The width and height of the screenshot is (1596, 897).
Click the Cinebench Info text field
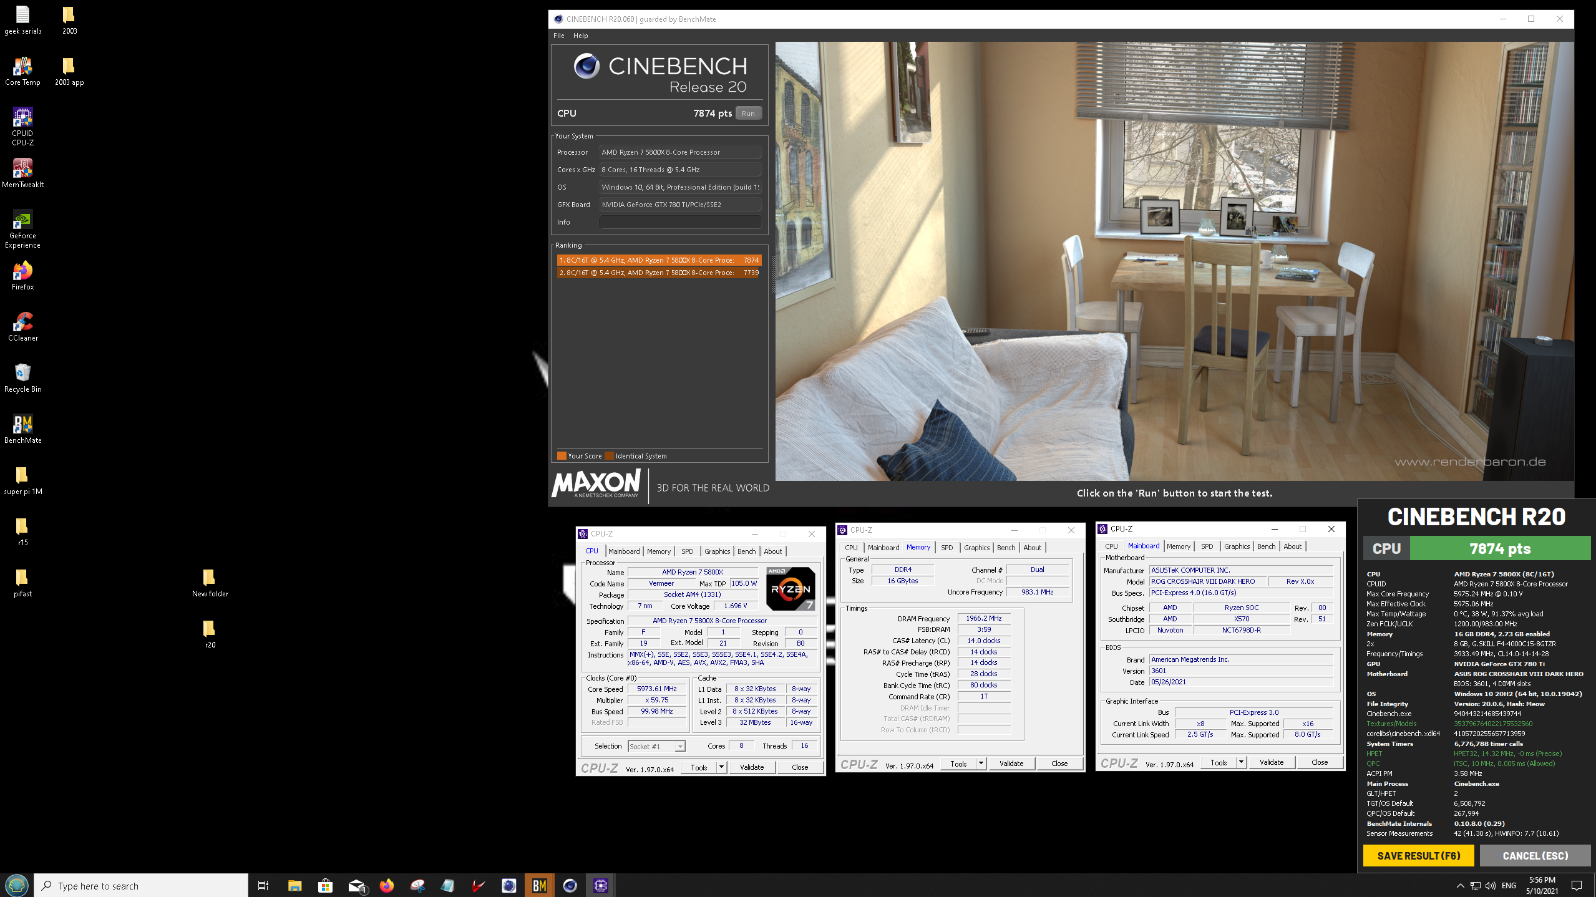[679, 222]
